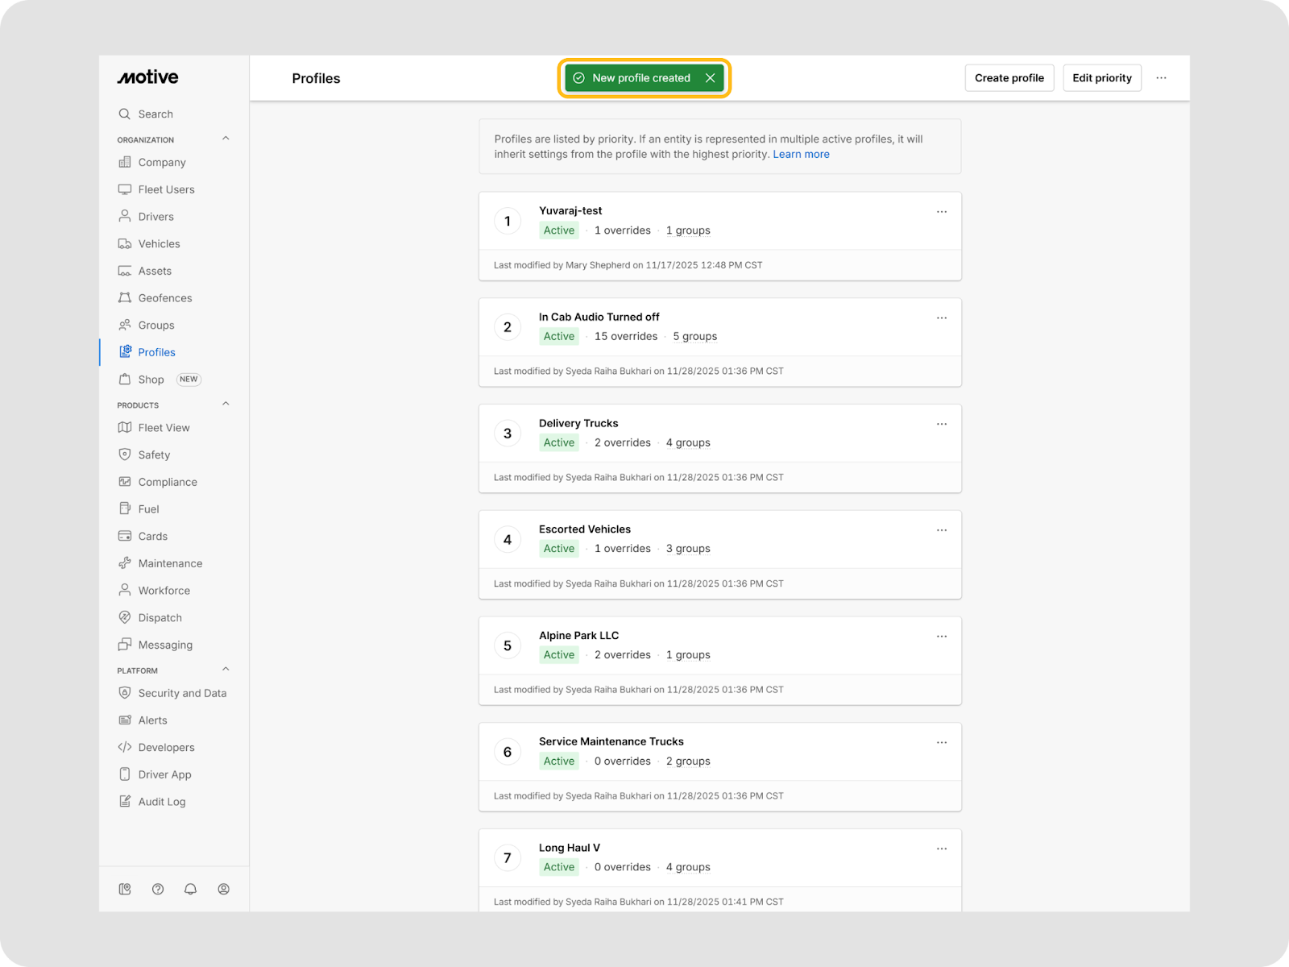The height and width of the screenshot is (967, 1289).
Task: Dismiss the New profile created notification
Action: (x=710, y=78)
